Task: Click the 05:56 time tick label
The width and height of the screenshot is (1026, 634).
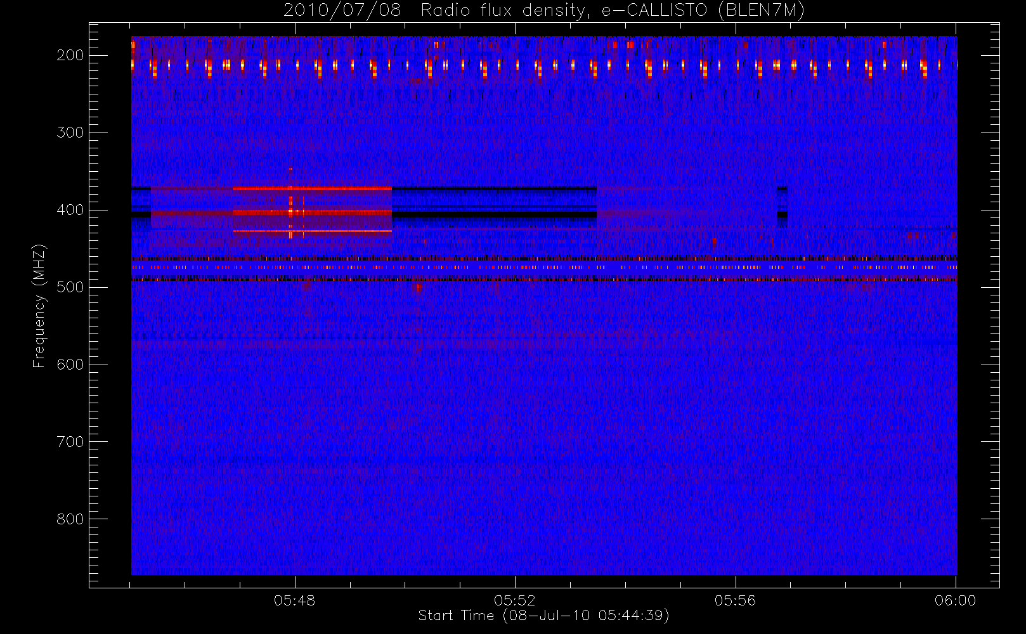Action: (736, 600)
